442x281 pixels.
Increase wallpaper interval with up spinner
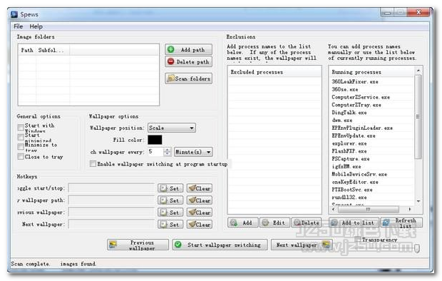[x=167, y=150]
